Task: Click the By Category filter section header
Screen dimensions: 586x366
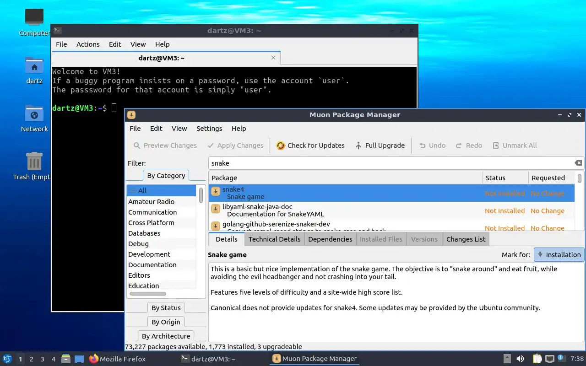Action: 166,176
